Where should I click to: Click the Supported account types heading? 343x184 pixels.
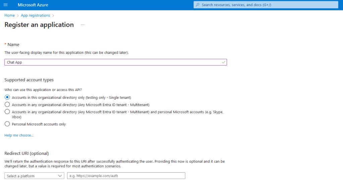coord(29,80)
